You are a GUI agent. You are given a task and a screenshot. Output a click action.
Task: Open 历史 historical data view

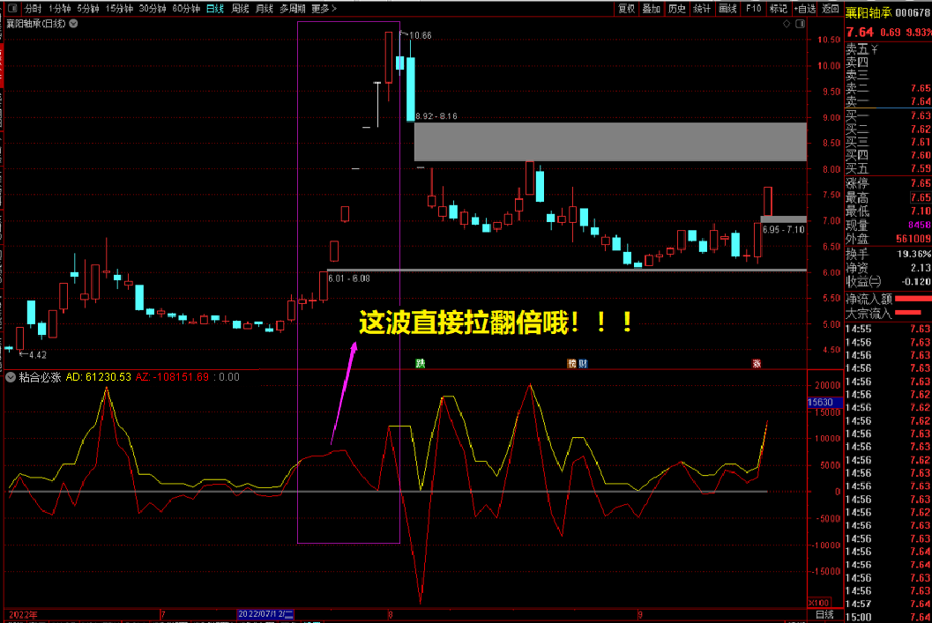[x=676, y=8]
